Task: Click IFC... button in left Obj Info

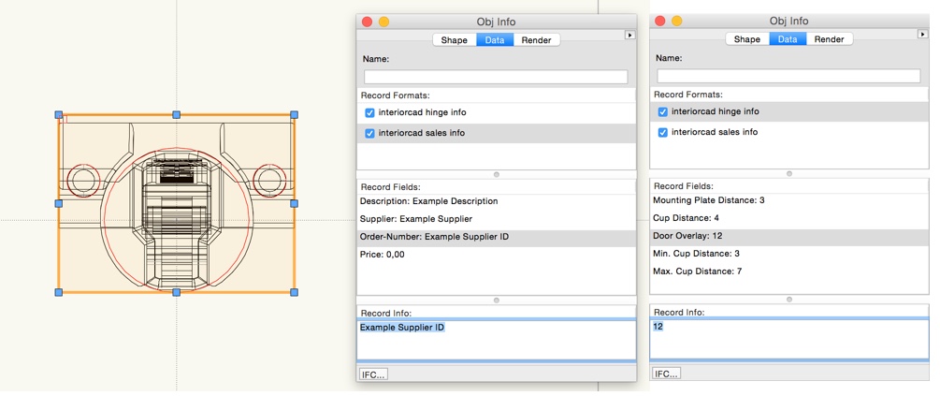Action: (373, 374)
